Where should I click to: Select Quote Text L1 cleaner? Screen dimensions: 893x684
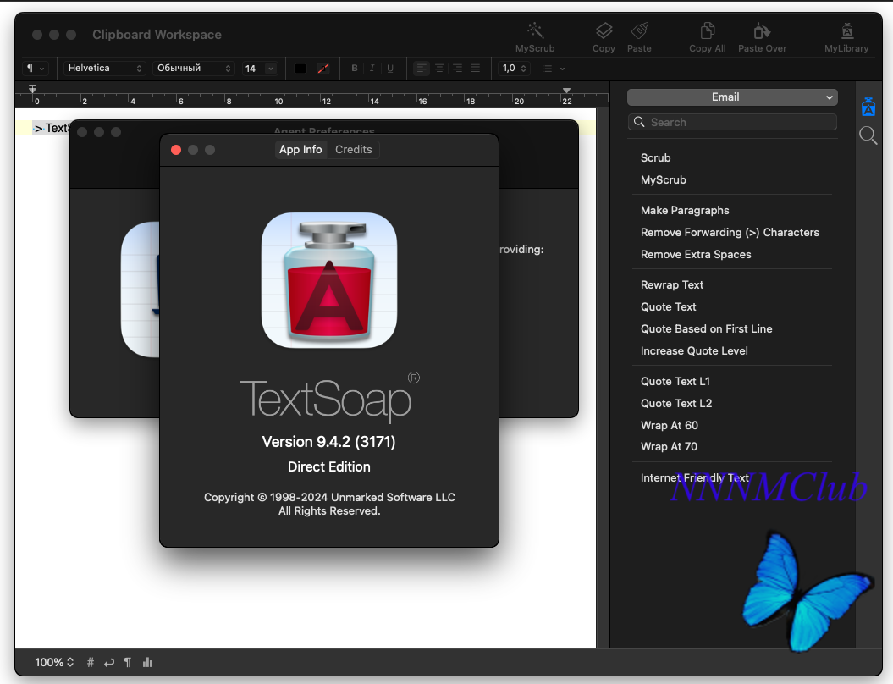pyautogui.click(x=675, y=381)
